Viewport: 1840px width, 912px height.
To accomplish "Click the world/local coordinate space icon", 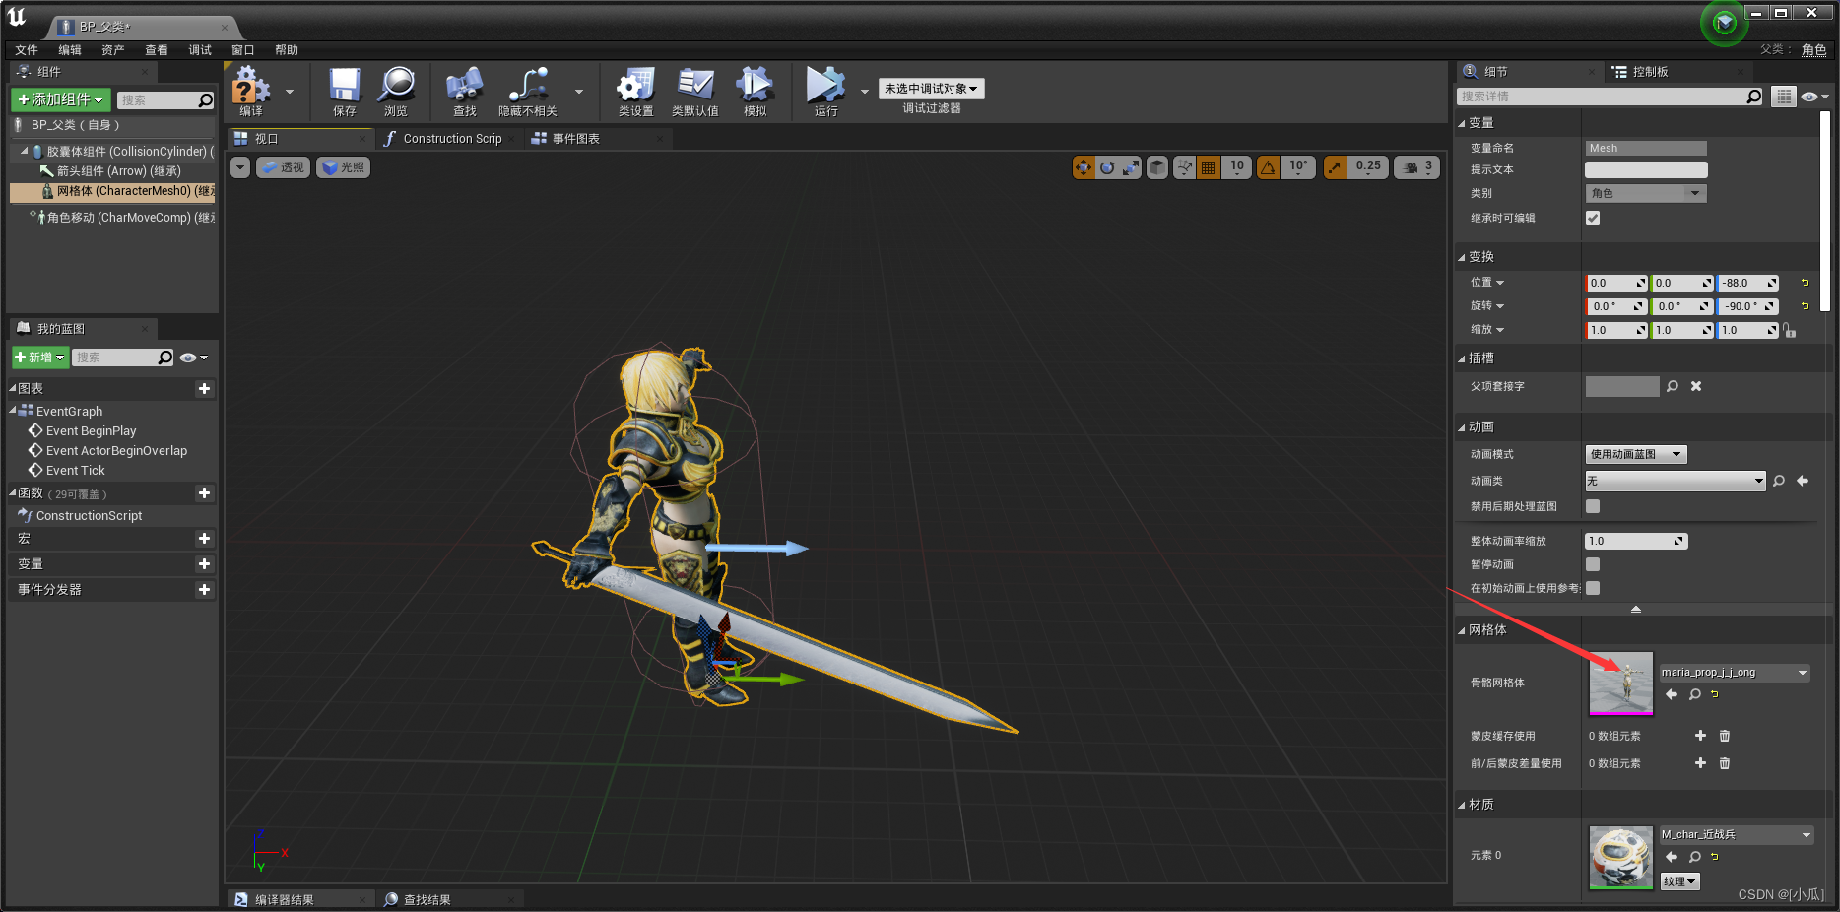I will coord(1157,167).
